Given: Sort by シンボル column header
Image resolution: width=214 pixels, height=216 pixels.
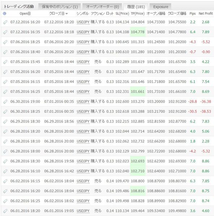Looking at the screenshot, I should pos(82,14).
